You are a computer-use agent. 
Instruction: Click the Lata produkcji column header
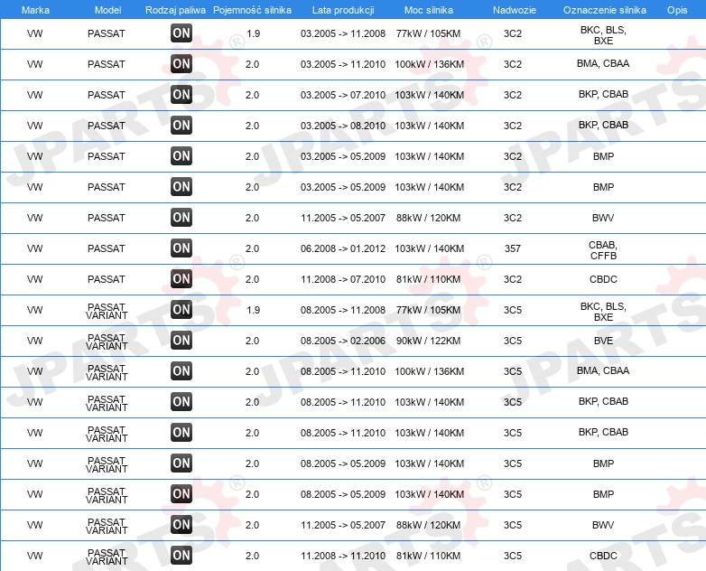pyautogui.click(x=343, y=10)
